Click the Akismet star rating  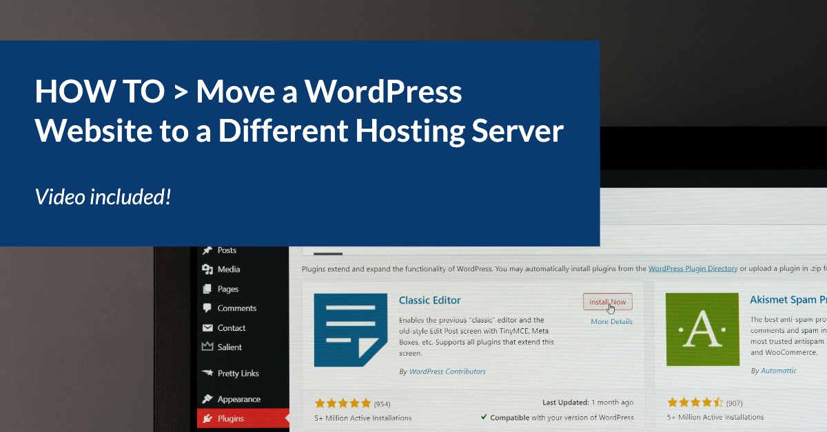coord(695,402)
